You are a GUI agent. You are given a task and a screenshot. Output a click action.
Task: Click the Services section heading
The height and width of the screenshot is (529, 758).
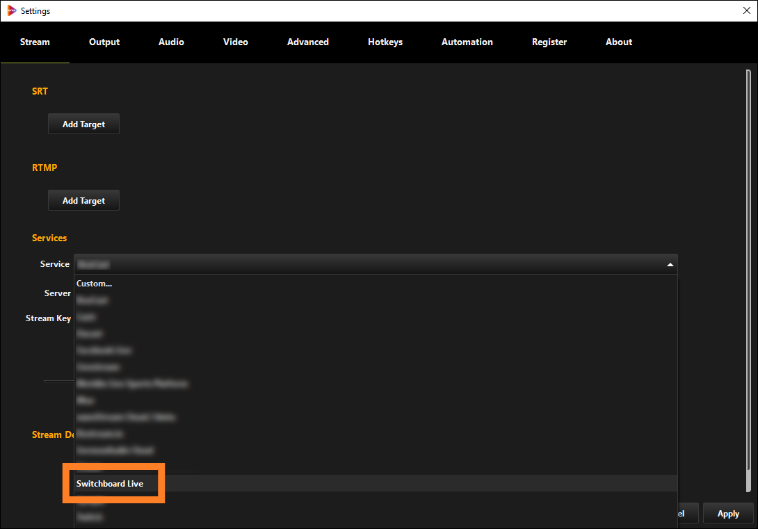(x=49, y=238)
